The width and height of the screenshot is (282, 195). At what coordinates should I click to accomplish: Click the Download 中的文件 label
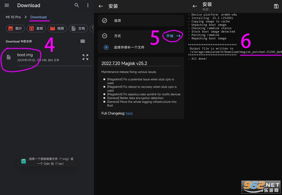pos(19,41)
